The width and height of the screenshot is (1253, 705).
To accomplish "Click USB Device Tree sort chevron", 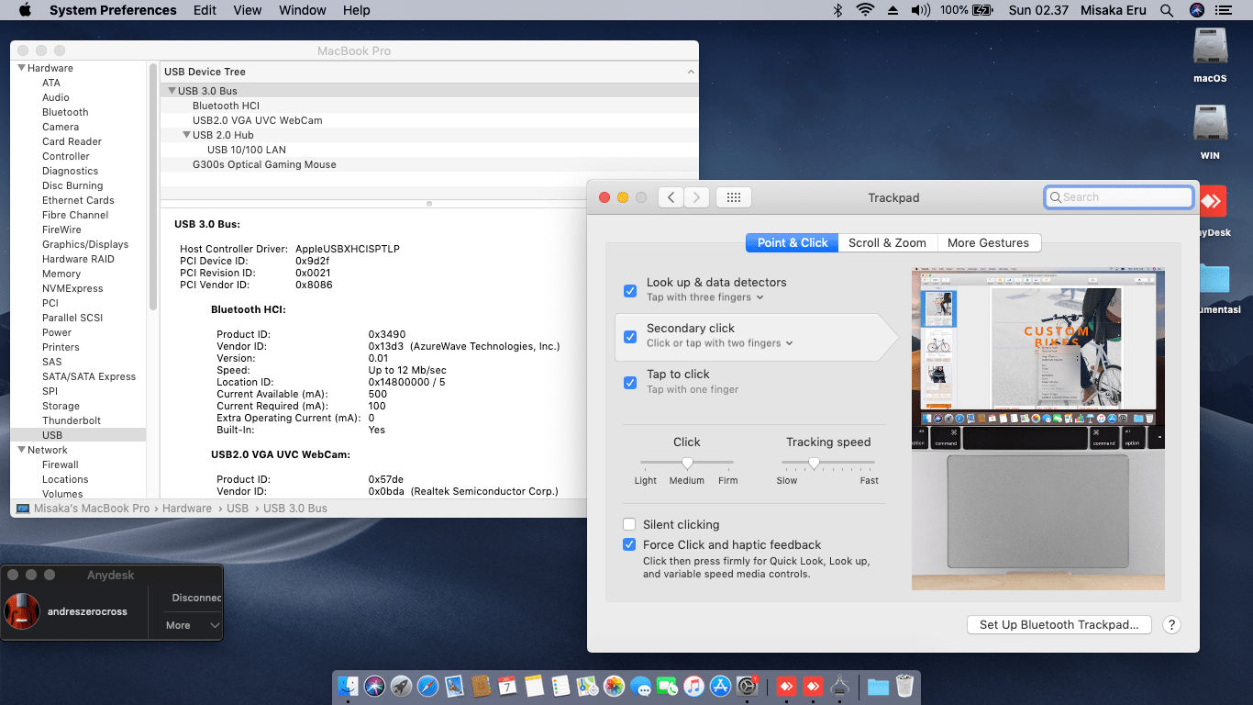I will tap(691, 72).
